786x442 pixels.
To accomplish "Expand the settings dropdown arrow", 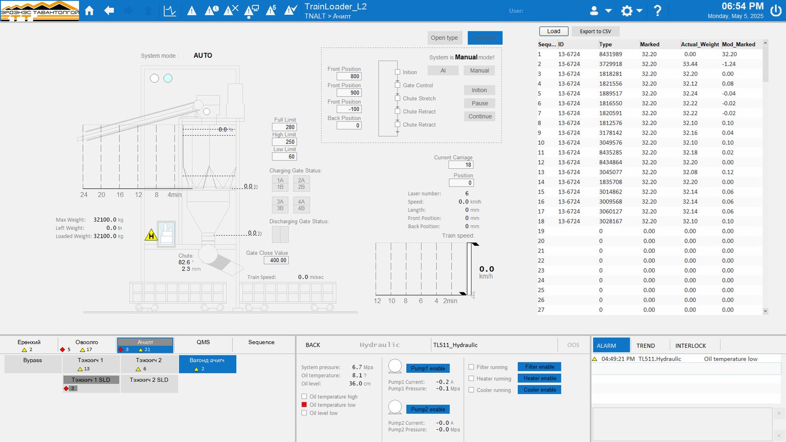I will (x=639, y=11).
